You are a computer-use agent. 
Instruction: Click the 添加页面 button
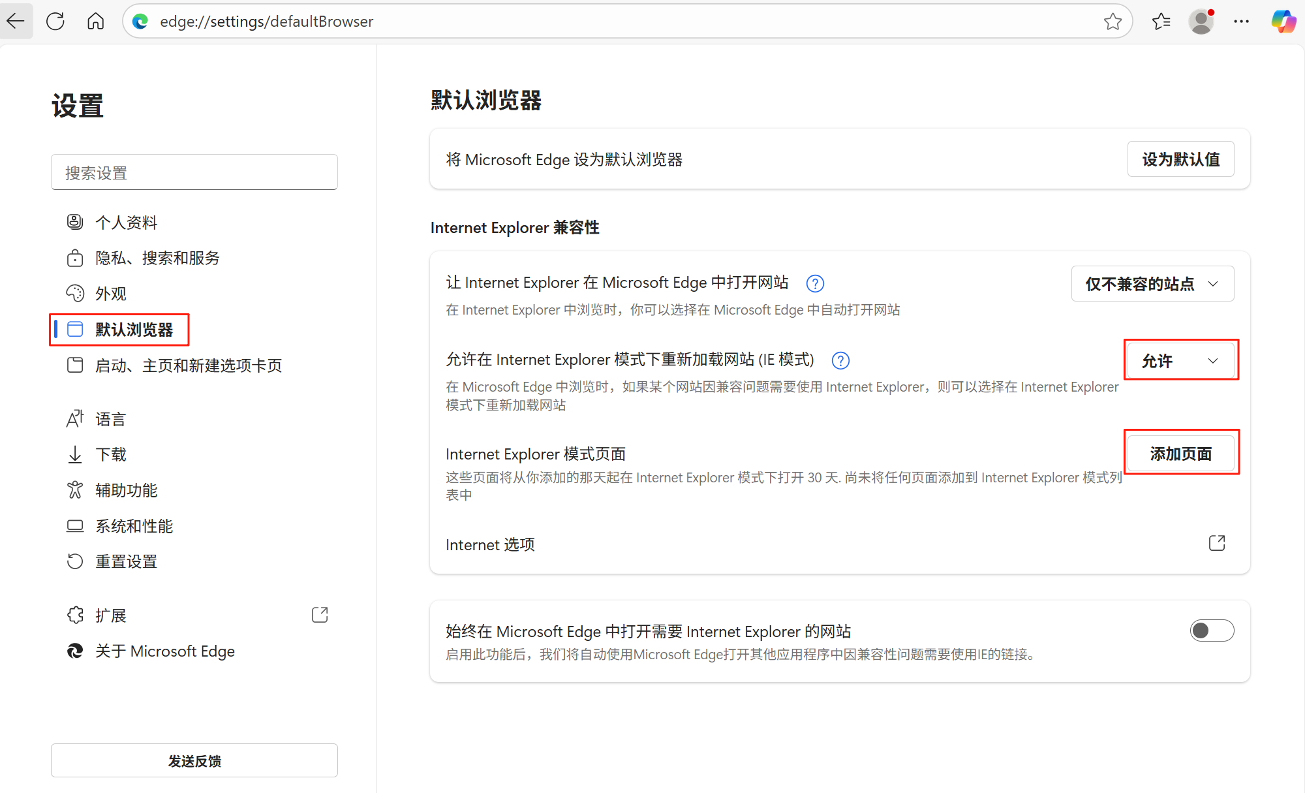(1180, 453)
